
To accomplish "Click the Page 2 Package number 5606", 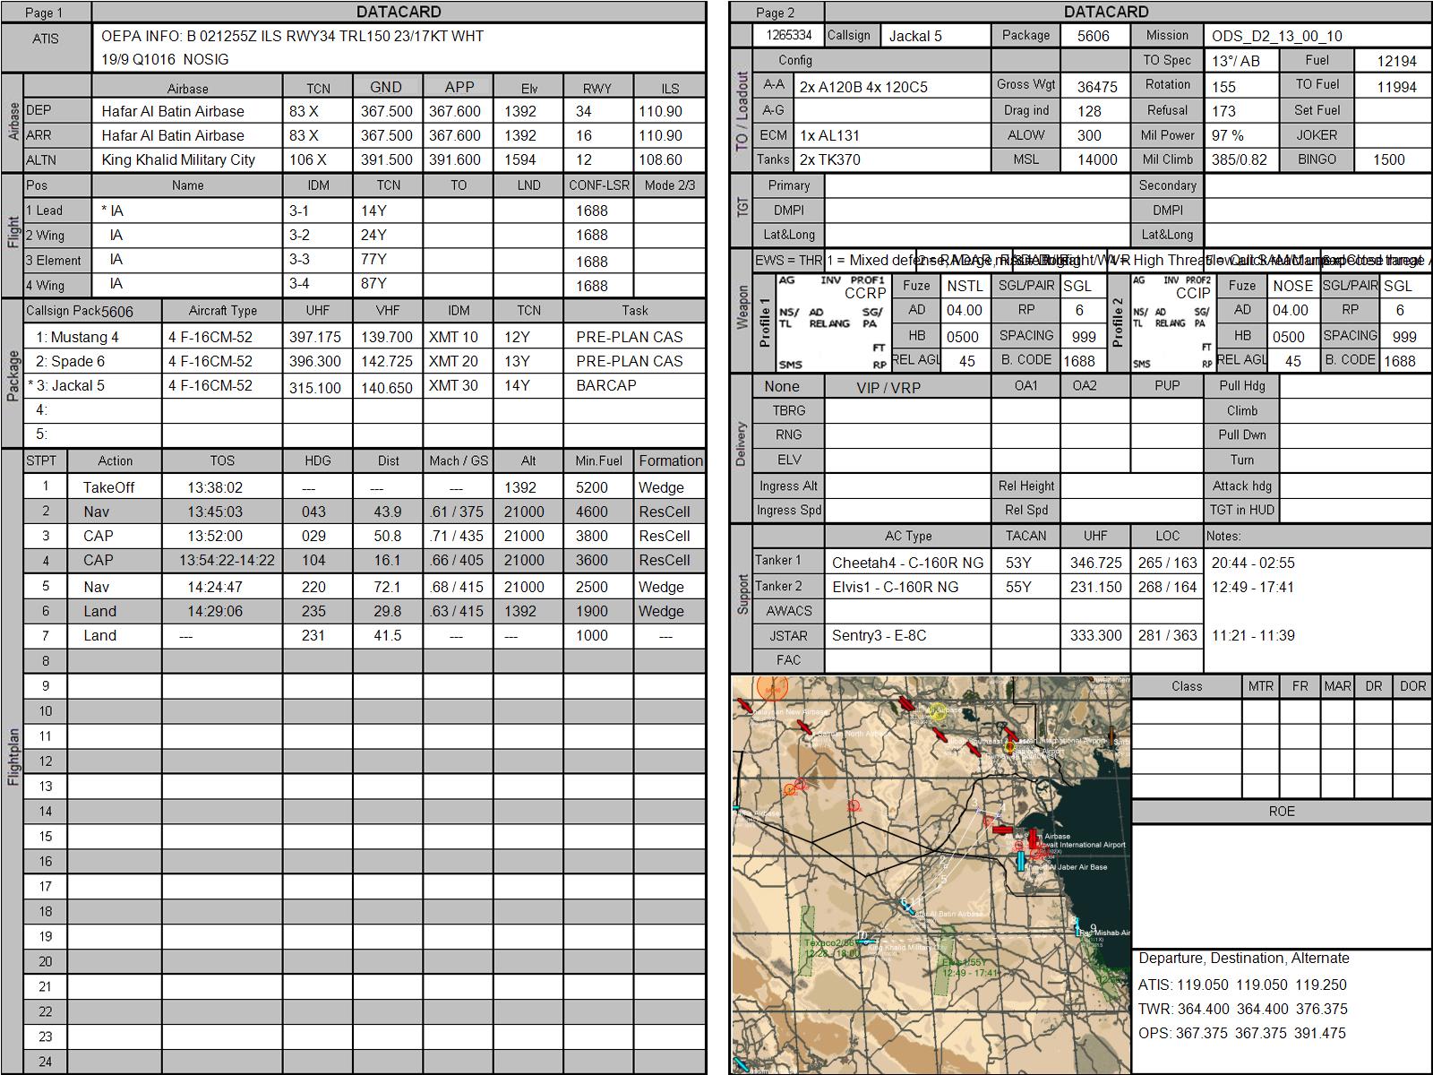I will pyautogui.click(x=1093, y=37).
